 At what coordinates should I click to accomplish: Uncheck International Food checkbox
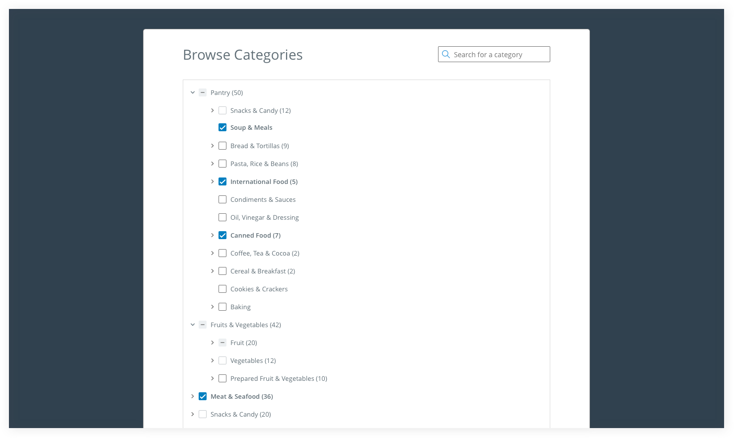tap(222, 181)
